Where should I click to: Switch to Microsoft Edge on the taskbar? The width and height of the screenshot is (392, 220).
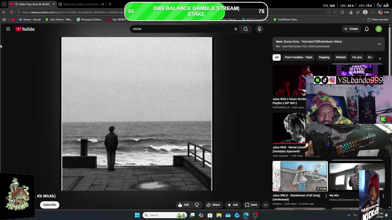click(x=246, y=215)
